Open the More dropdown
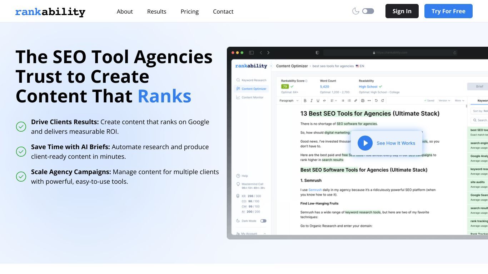Viewport: 488px width, 274px height. pos(459,101)
